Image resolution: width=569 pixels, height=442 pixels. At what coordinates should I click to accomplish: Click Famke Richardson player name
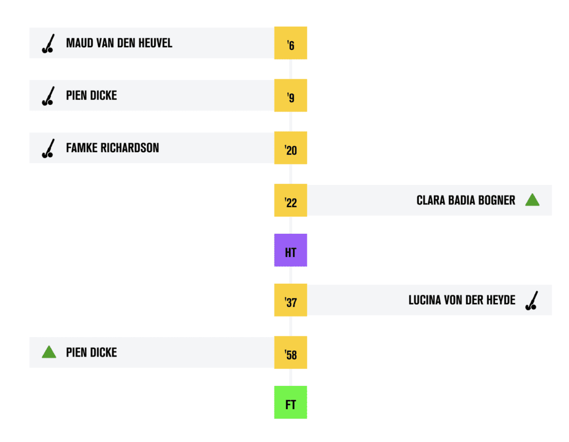(112, 148)
